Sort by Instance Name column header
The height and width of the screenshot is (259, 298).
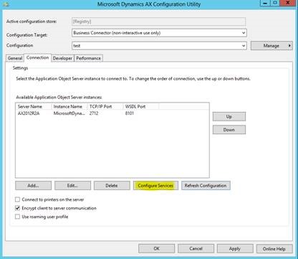tap(69, 106)
